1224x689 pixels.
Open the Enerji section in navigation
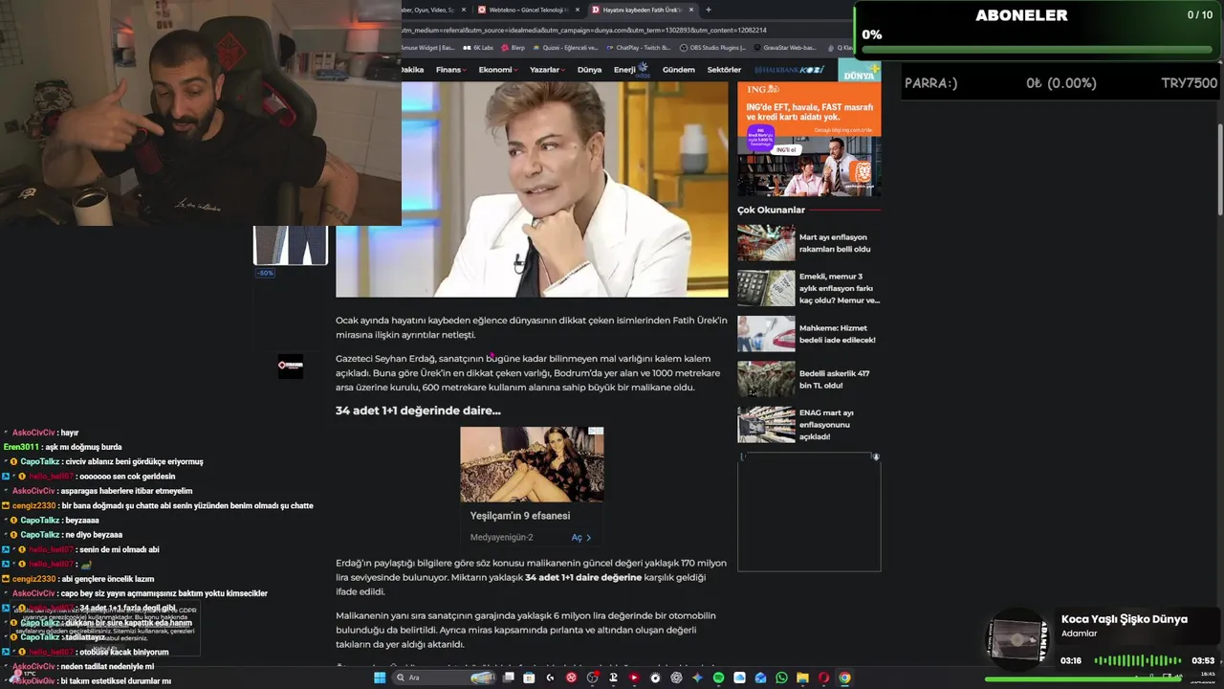[x=631, y=70]
